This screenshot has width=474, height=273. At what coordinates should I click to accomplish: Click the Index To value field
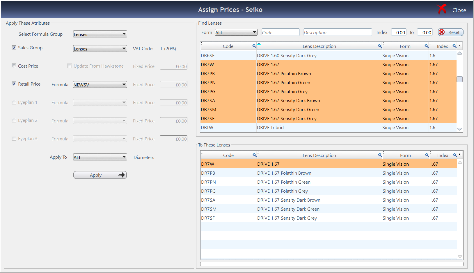coord(425,32)
